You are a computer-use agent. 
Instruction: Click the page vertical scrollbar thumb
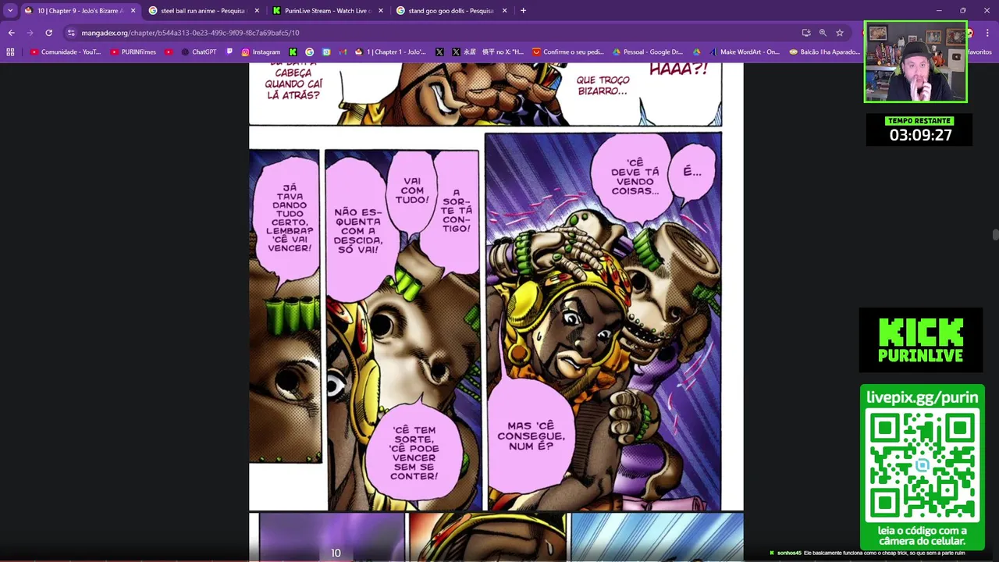994,235
